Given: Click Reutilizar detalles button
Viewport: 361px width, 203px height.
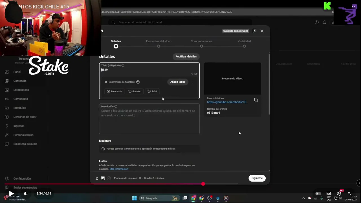Looking at the screenshot, I should click(x=186, y=56).
